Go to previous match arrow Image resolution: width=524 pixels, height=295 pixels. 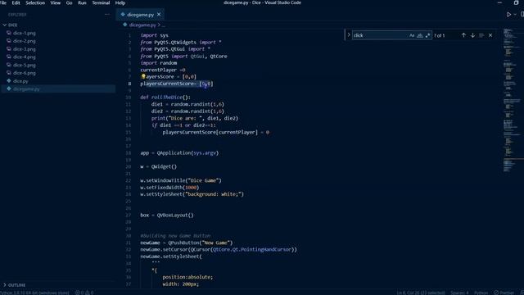tap(463, 35)
